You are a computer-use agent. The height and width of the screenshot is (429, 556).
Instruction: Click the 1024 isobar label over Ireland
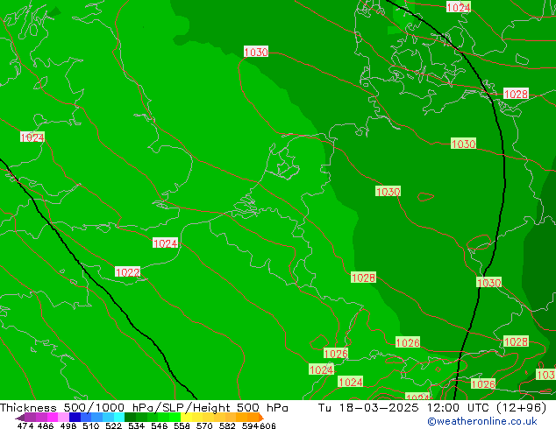(32, 137)
